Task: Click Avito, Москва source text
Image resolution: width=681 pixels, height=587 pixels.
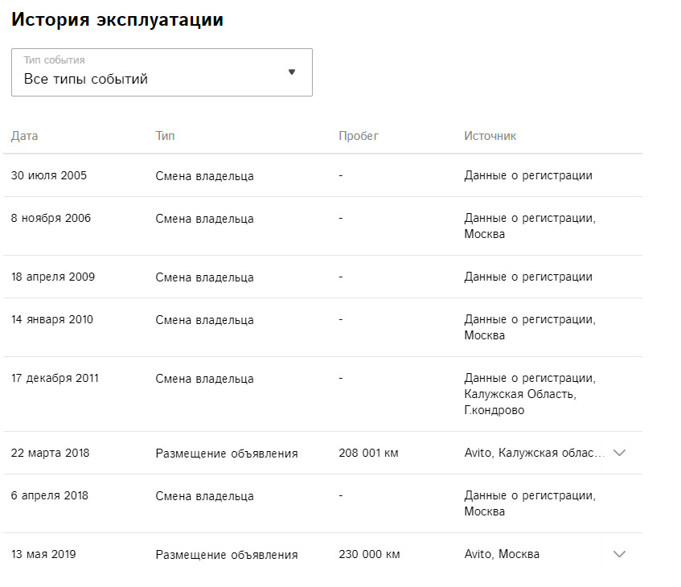Action: tap(502, 554)
